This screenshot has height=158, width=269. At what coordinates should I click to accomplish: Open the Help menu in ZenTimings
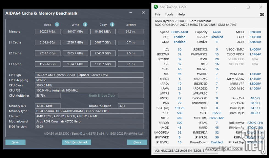point(181,14)
